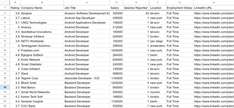Click the 'amsterdam' location cell
234x108 pixels.
click(157, 46)
